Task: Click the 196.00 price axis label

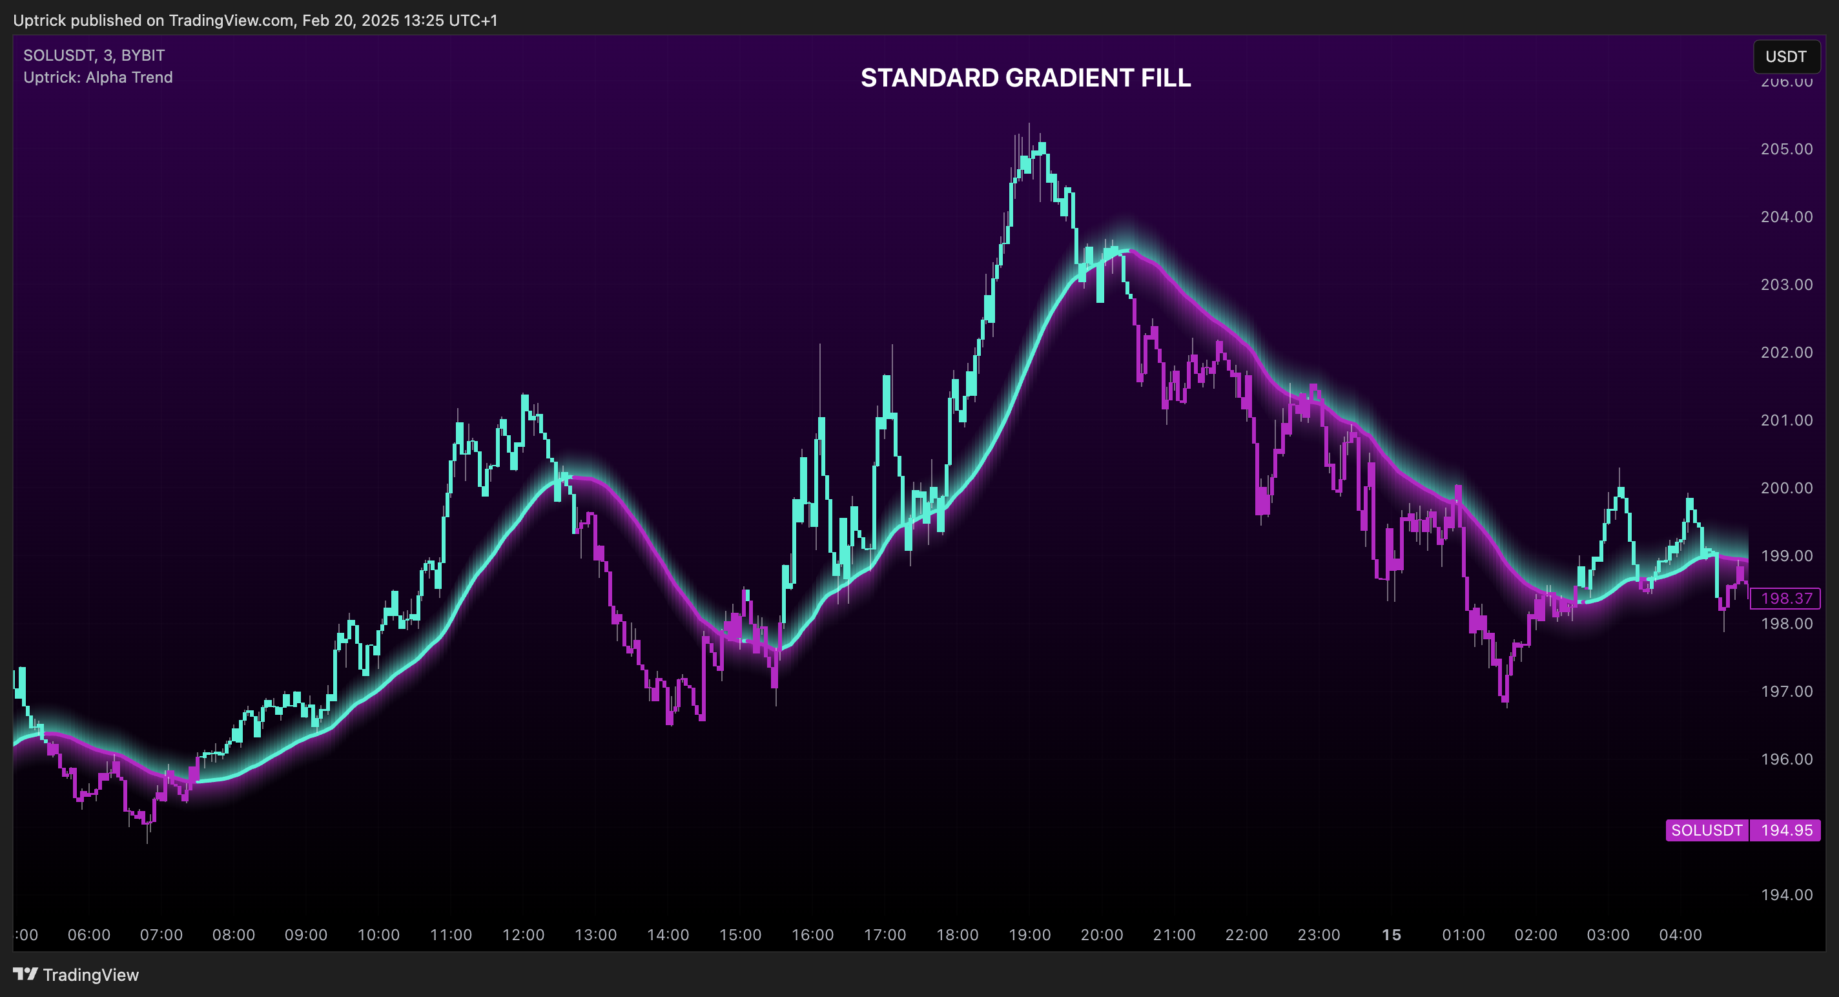Action: tap(1787, 759)
